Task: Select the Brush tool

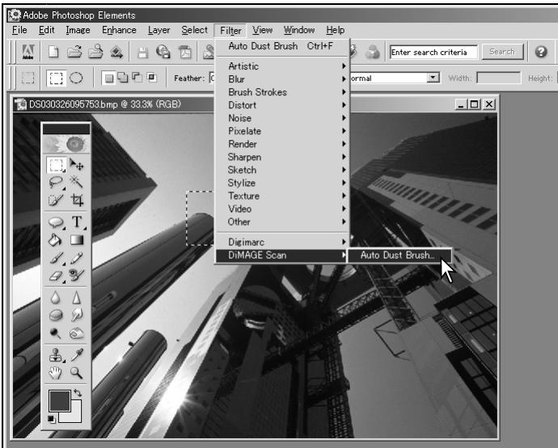Action: [56, 258]
